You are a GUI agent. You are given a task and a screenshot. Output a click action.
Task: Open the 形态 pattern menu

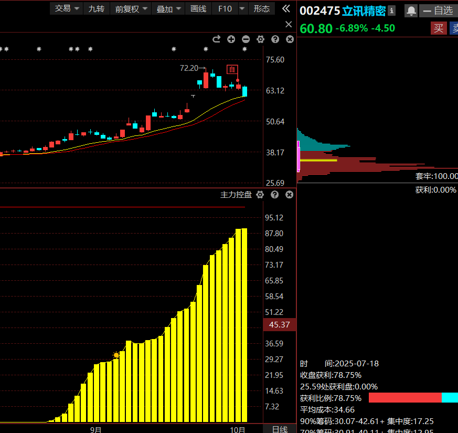(261, 8)
